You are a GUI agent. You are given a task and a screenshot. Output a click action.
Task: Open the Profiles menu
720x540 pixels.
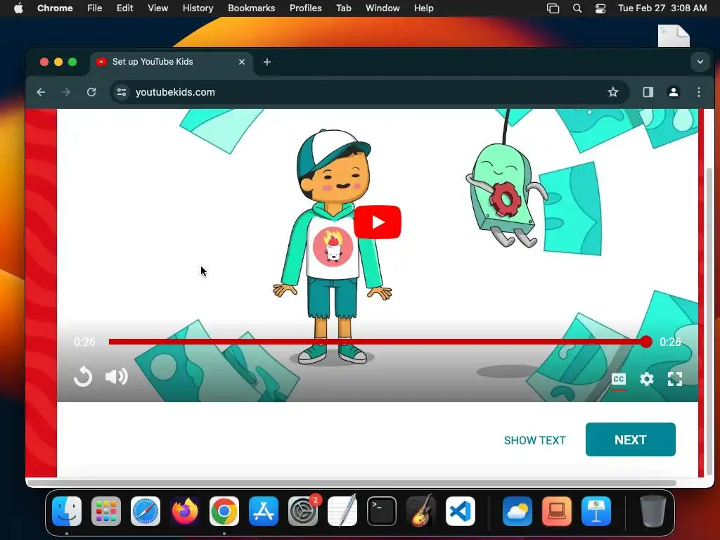click(305, 8)
